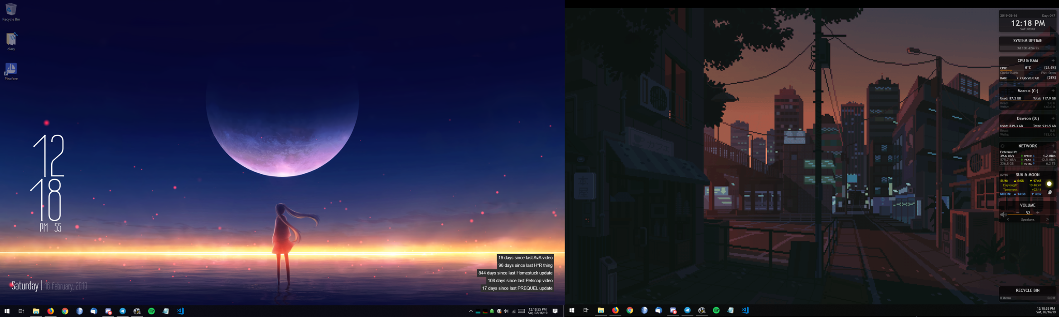Click right taskbar clock and date
The image size is (1059, 317).
point(1046,310)
